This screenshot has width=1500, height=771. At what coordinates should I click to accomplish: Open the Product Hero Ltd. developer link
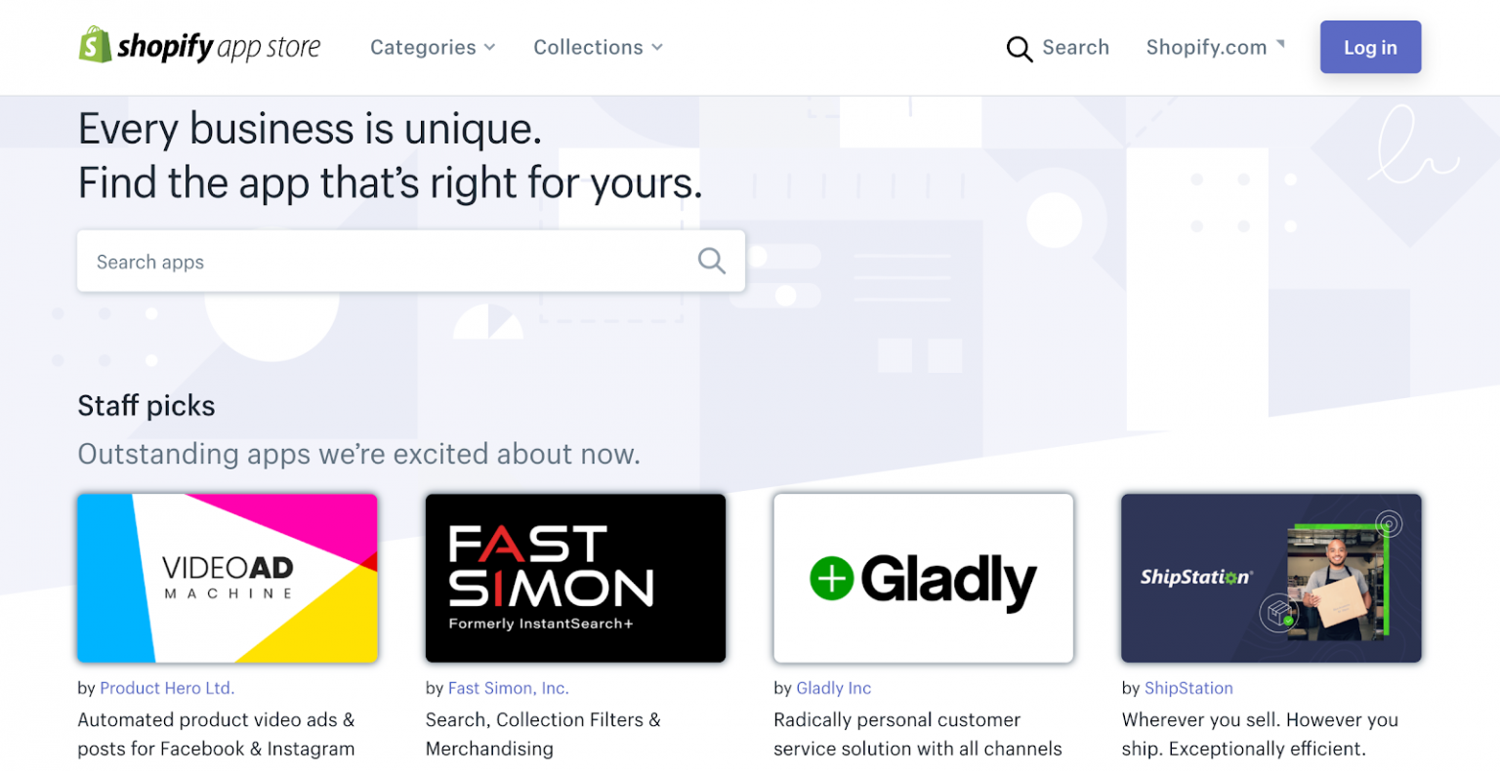(167, 688)
